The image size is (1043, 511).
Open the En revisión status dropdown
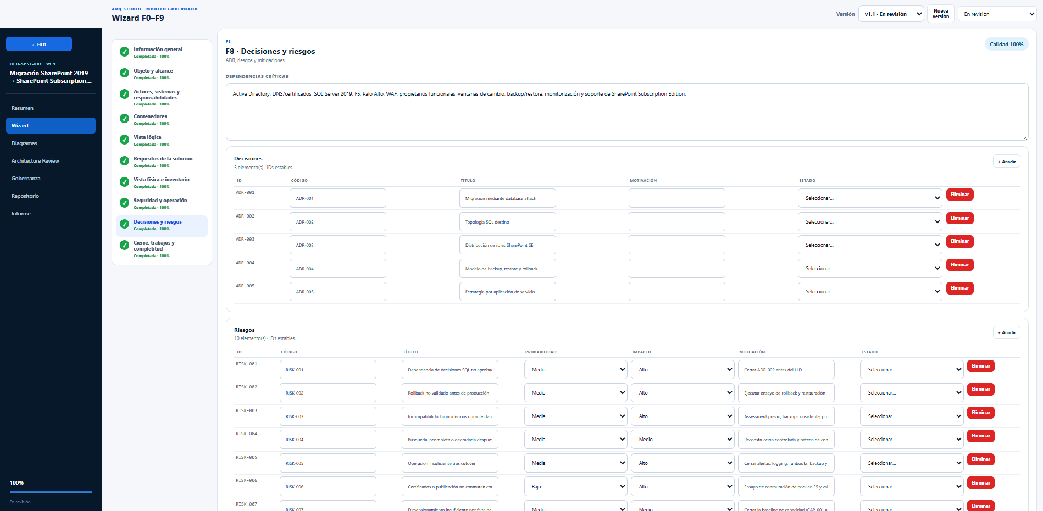997,14
